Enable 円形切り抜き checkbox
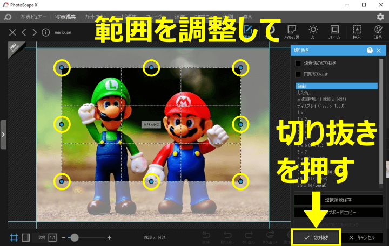 (298, 74)
